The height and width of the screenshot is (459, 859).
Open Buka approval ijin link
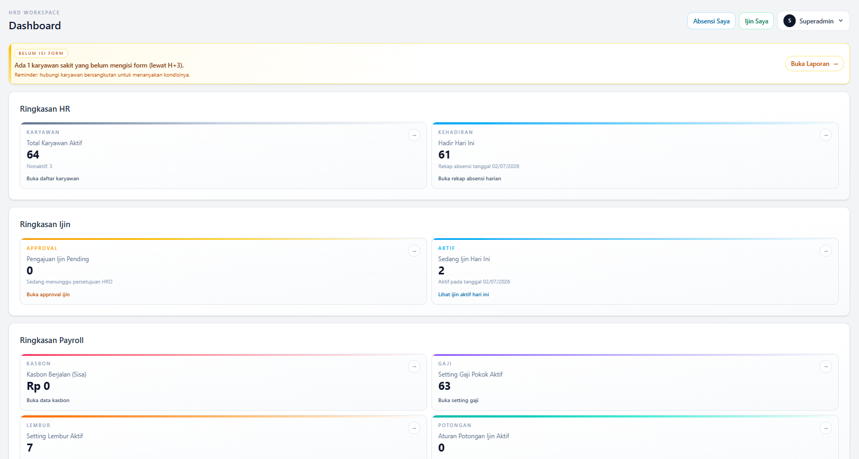(48, 295)
